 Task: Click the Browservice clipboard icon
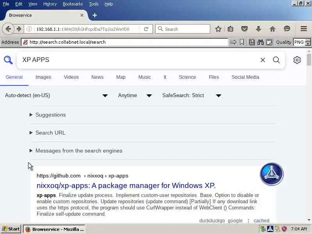click(269, 42)
